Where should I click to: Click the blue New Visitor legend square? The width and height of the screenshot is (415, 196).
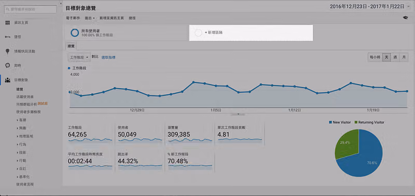[330, 122]
